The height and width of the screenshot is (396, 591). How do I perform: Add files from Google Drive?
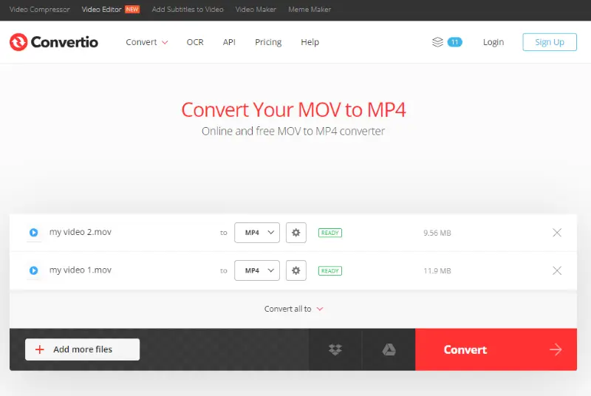click(x=389, y=349)
